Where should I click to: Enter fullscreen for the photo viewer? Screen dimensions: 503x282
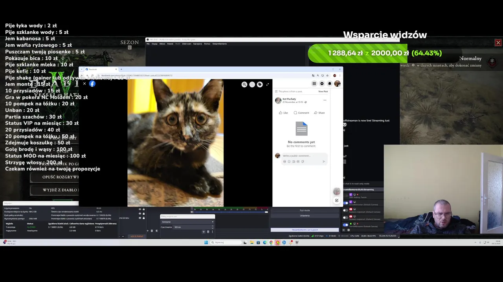pos(268,84)
